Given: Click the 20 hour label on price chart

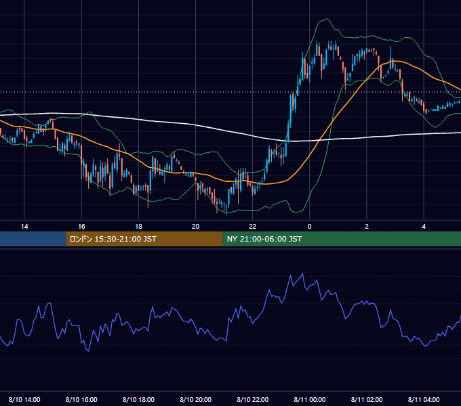Looking at the screenshot, I should [x=195, y=227].
